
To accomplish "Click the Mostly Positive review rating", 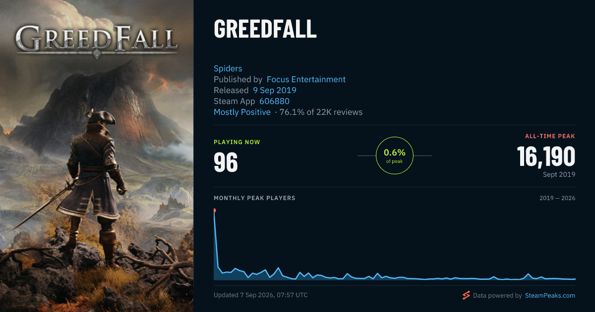I will 242,112.
